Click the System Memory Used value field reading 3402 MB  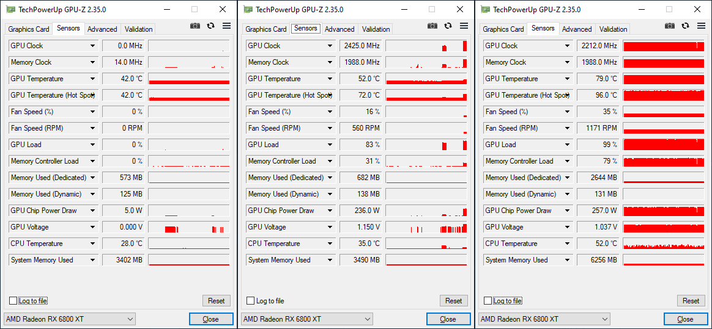(x=124, y=260)
